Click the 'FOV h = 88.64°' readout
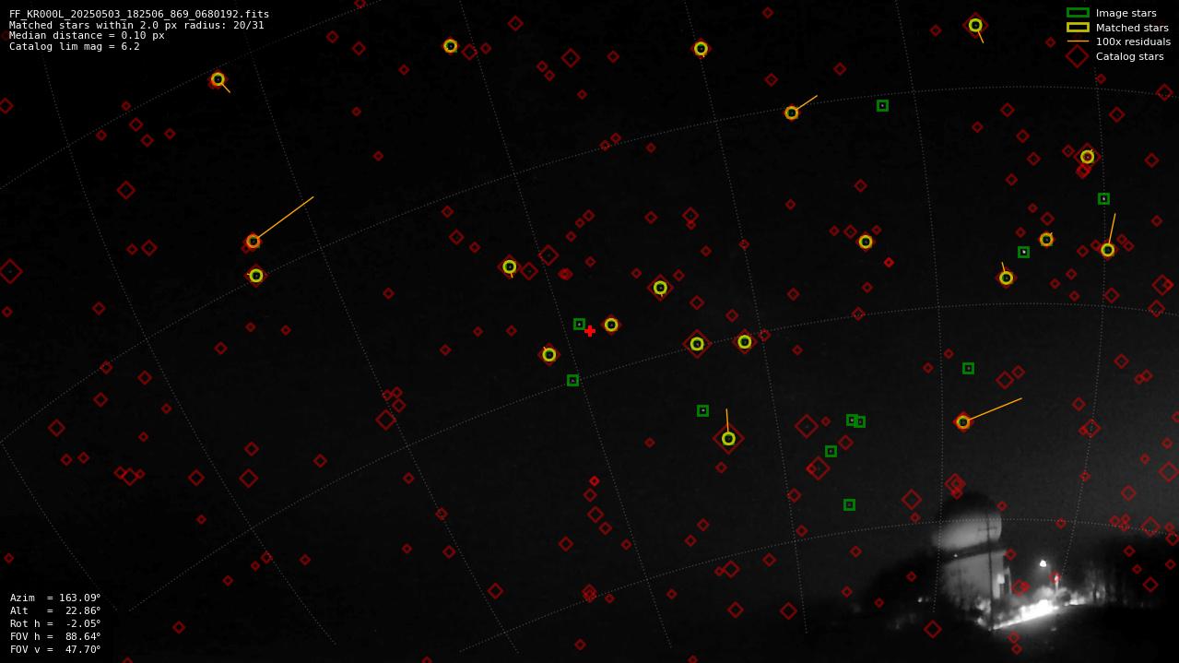This screenshot has height=663, width=1179. click(55, 636)
